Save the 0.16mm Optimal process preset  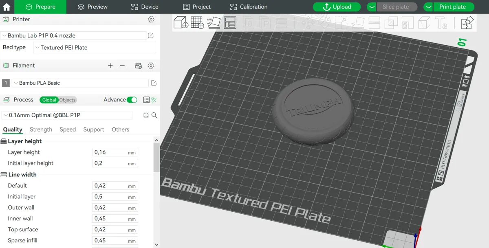pyautogui.click(x=146, y=115)
